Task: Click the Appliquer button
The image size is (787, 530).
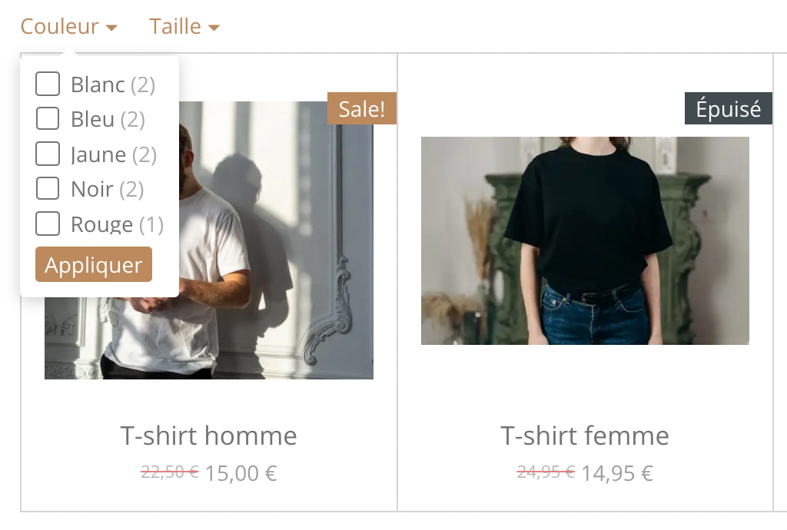Action: tap(94, 264)
